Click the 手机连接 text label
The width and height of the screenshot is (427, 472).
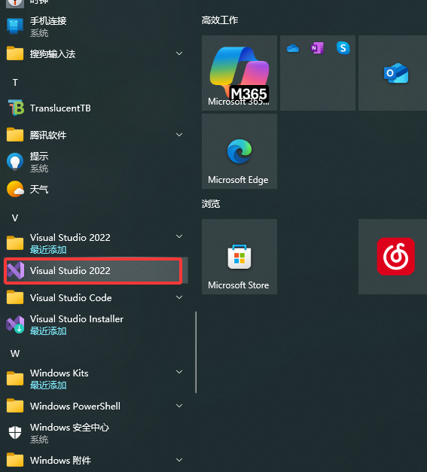(48, 21)
